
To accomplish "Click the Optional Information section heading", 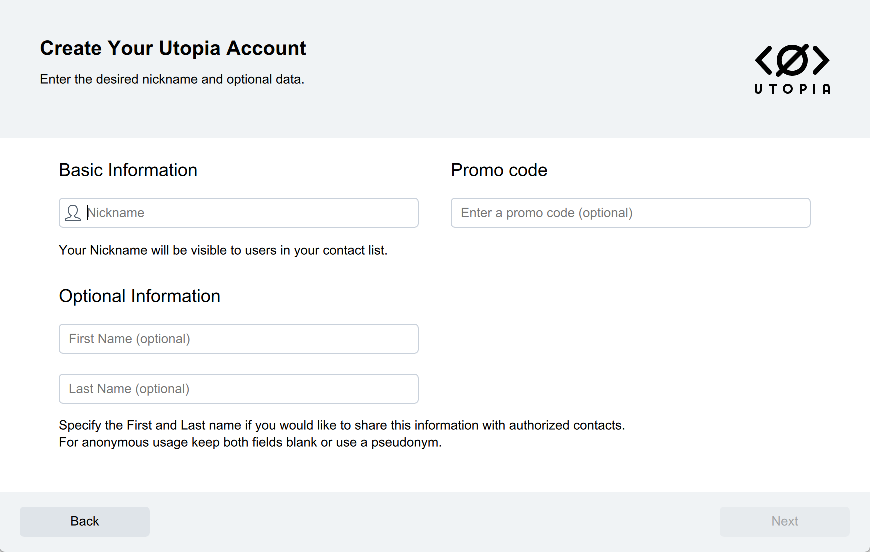I will [x=139, y=296].
